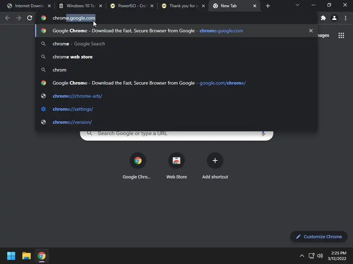This screenshot has width=353, height=264.
Task: Switch to the Windows 10 Tec tab
Action: (78, 6)
